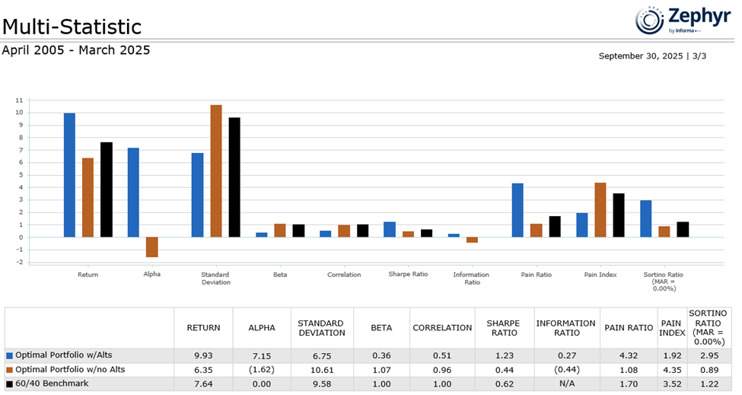Click the Multi-Statistic report title

click(x=72, y=27)
